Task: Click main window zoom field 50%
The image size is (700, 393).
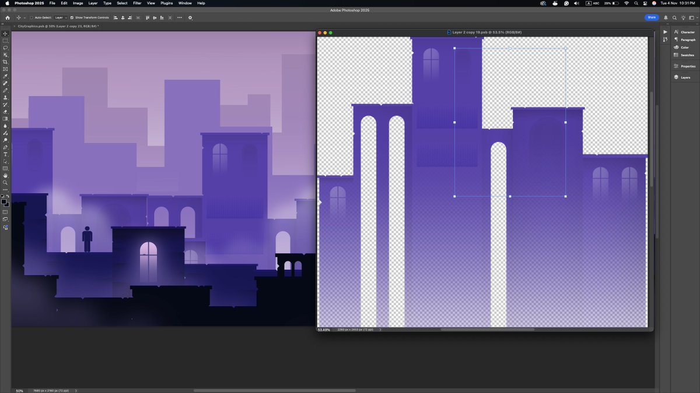Action: pos(19,391)
